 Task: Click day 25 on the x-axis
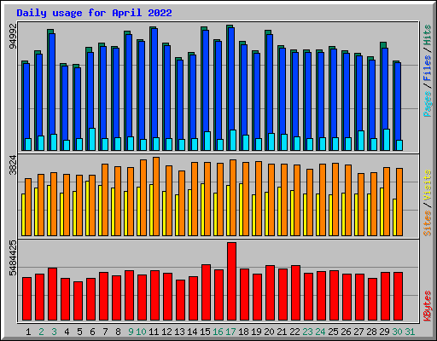pyautogui.click(x=333, y=332)
